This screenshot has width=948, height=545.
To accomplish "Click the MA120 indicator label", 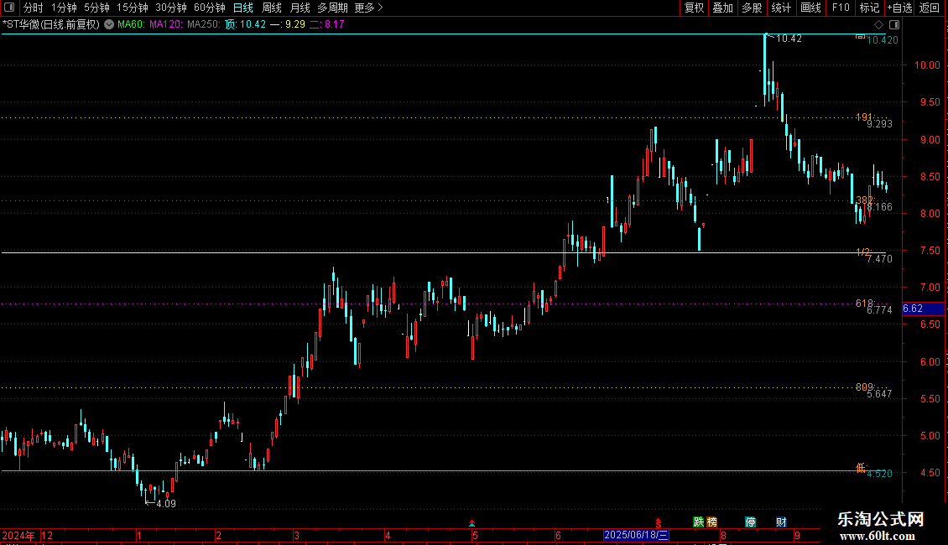I will pos(165,25).
